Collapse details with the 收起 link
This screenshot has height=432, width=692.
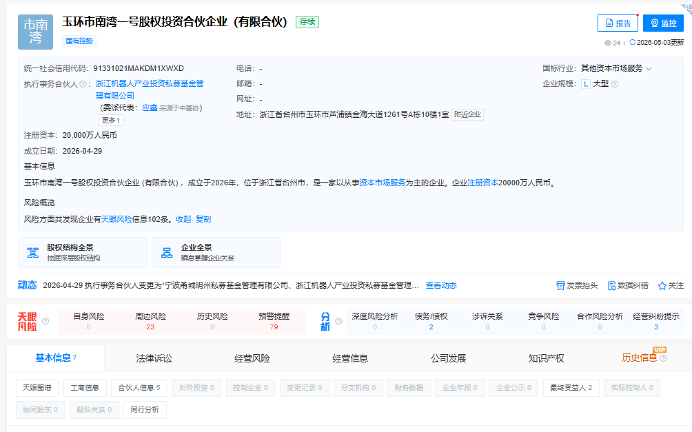point(183,219)
